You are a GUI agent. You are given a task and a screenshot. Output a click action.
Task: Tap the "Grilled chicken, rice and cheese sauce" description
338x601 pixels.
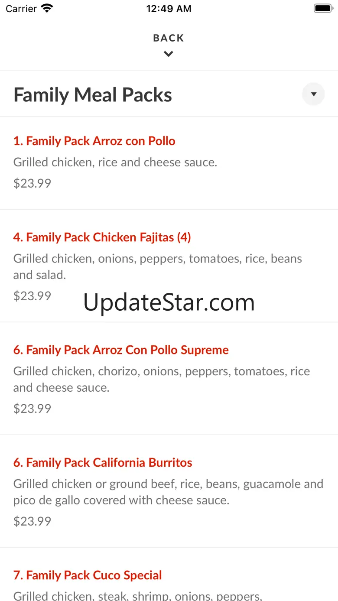click(115, 162)
